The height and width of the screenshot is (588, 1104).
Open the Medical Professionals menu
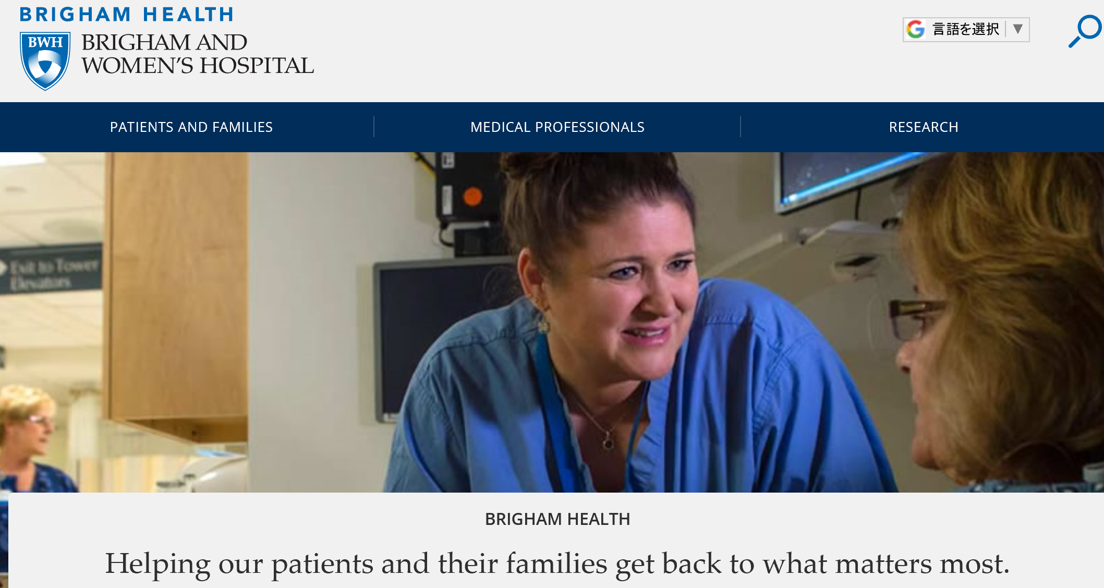(x=557, y=127)
